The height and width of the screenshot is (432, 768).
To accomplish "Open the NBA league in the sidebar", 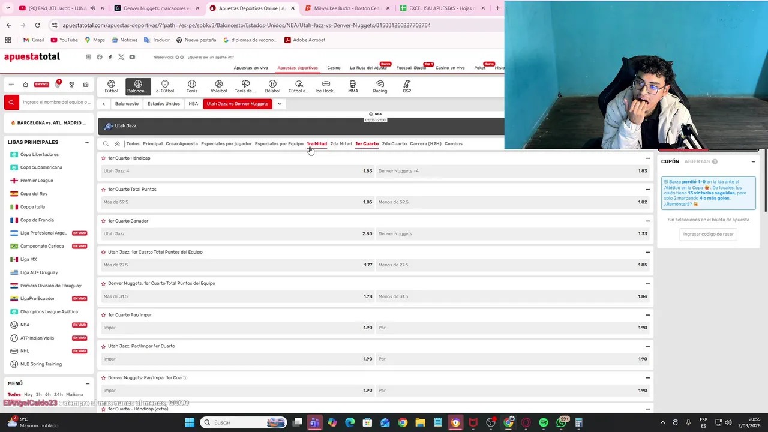I will 25,325.
